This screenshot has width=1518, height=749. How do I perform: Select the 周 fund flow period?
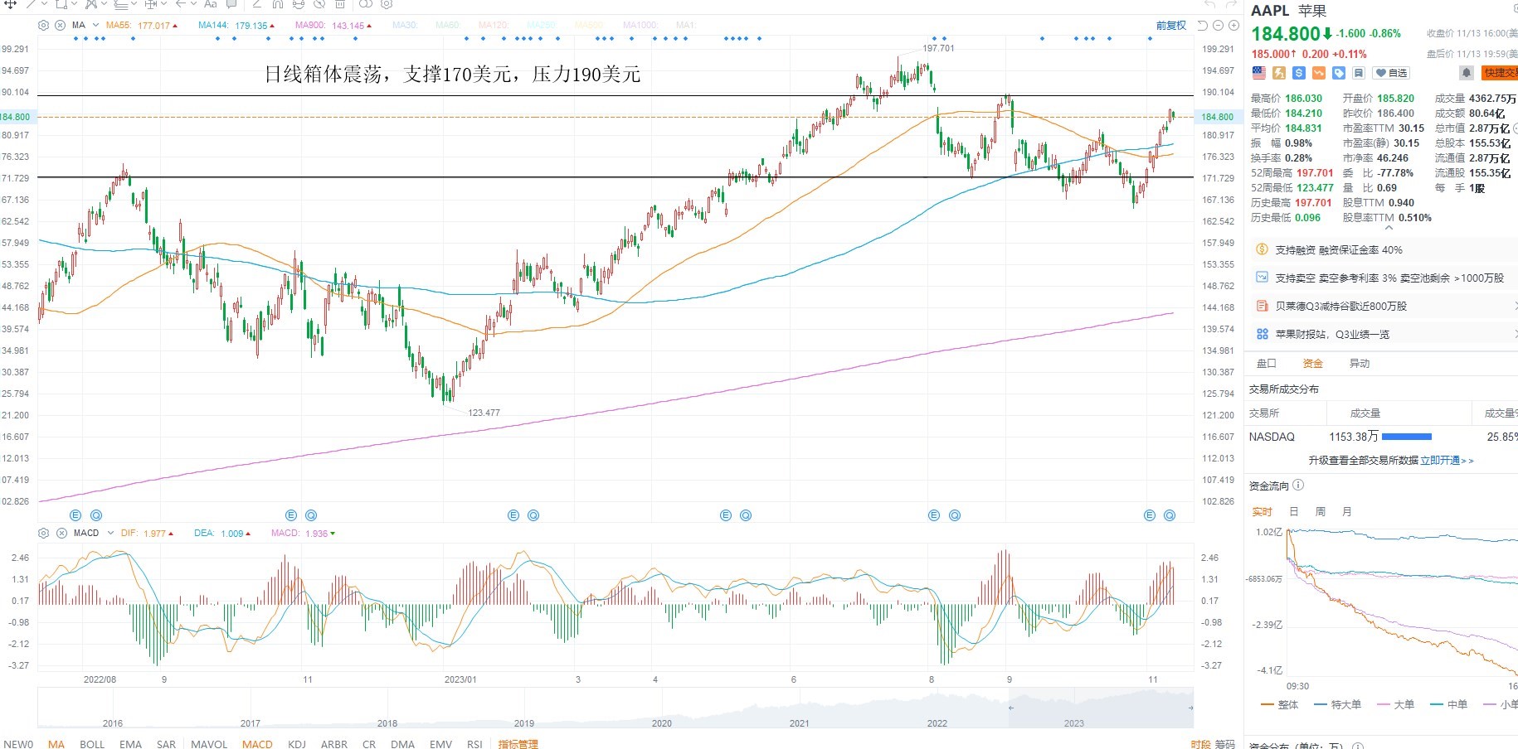point(1321,512)
